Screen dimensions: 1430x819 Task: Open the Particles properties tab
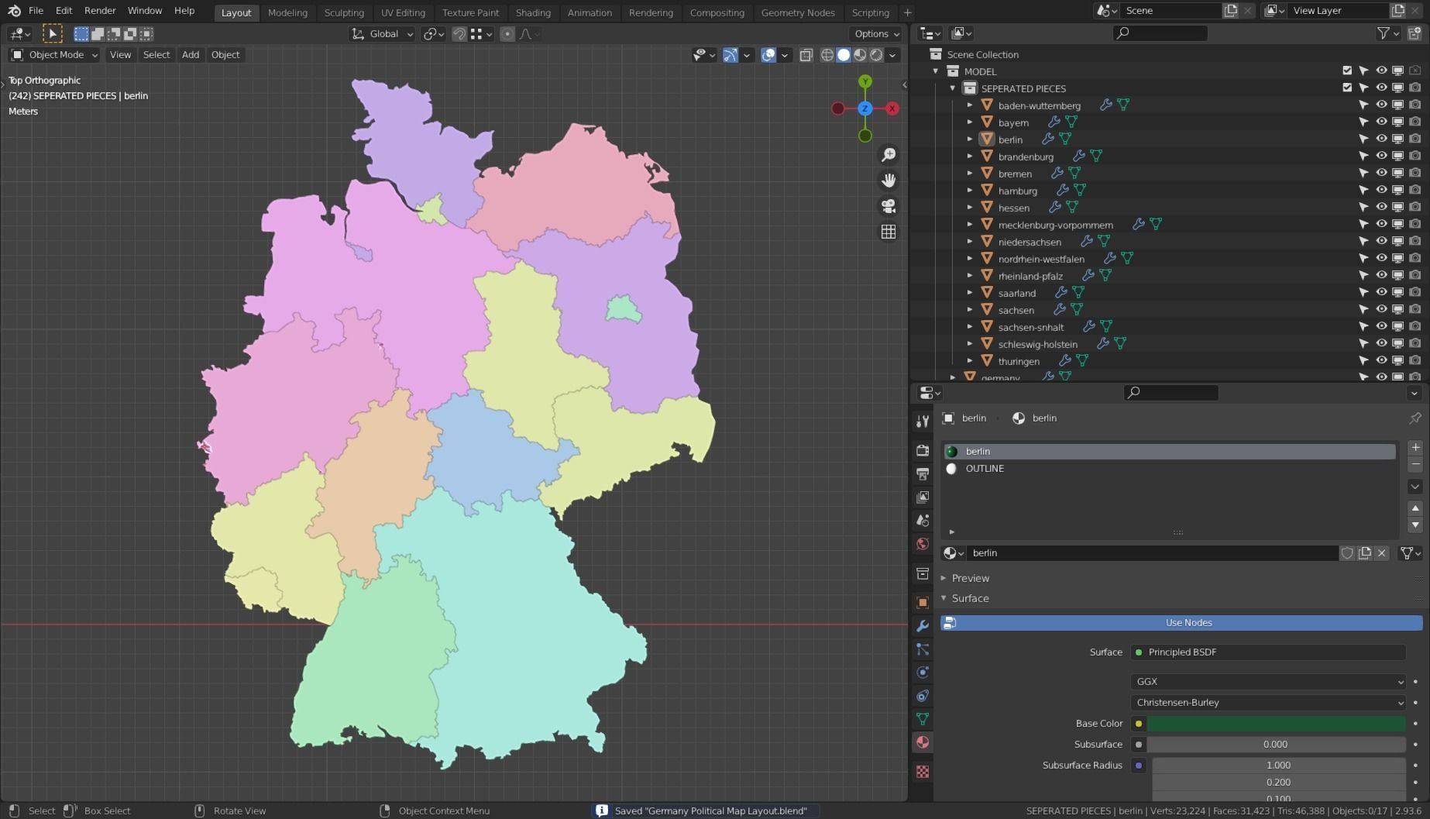click(x=923, y=649)
